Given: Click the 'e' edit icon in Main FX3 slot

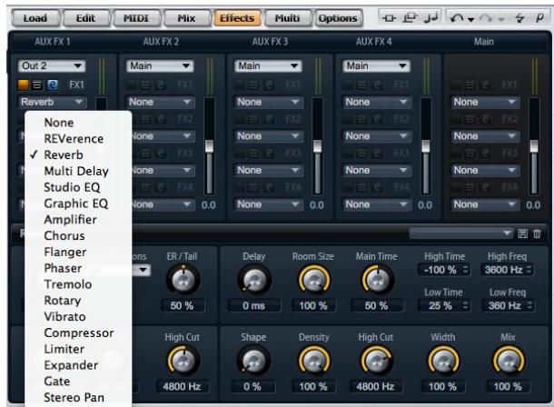Looking at the screenshot, I should [486, 153].
